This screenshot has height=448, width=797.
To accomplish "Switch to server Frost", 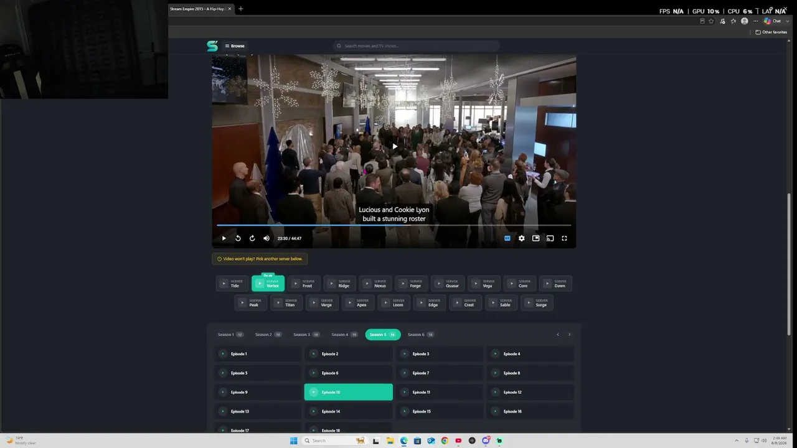I will coord(304,284).
